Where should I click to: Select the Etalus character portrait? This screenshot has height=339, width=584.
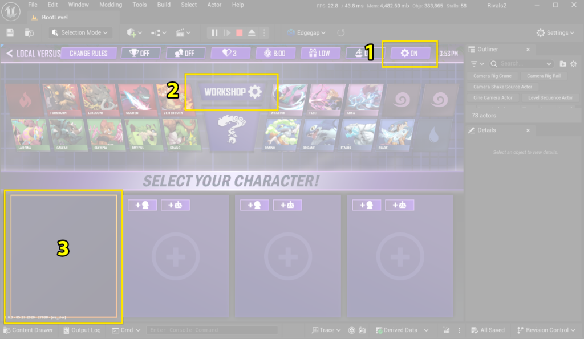(x=358, y=134)
